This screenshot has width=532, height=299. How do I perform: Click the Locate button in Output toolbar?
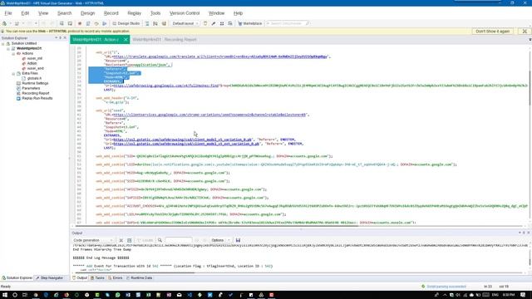[x=145, y=240]
